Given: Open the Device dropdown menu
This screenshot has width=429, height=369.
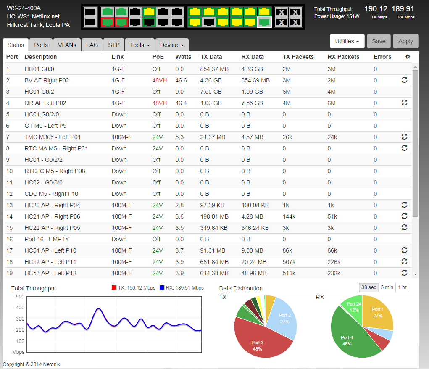Looking at the screenshot, I should pos(172,45).
